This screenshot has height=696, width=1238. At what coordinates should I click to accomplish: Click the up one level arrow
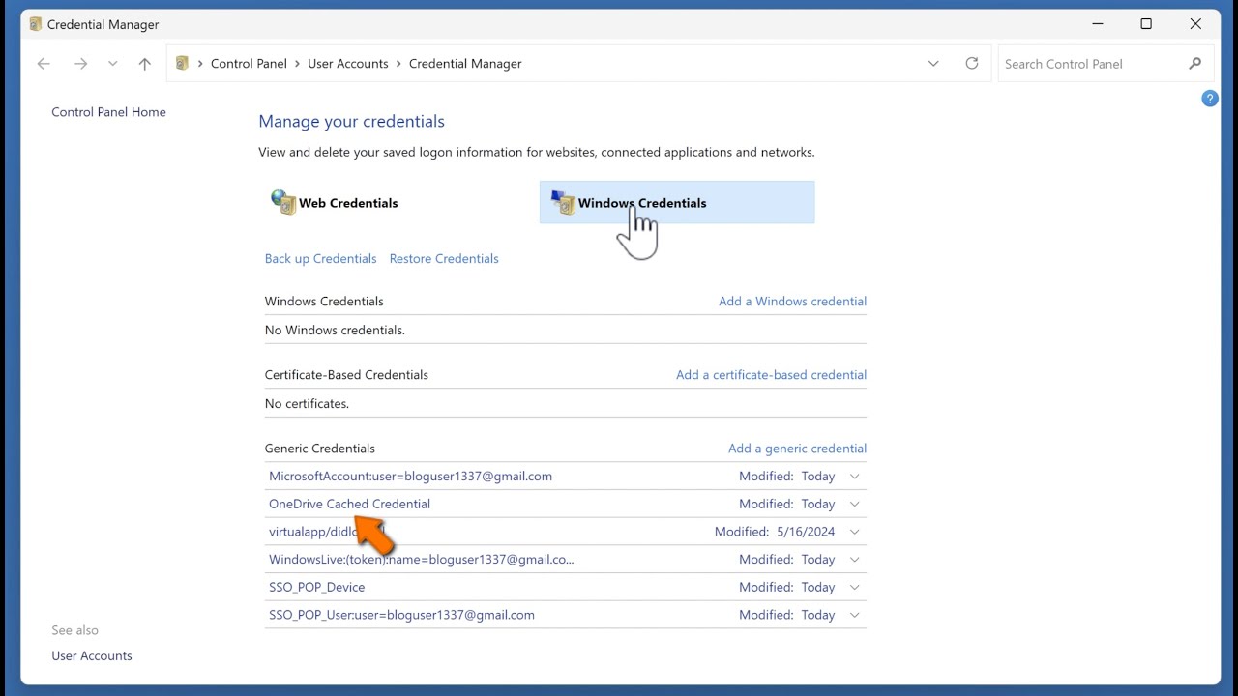pyautogui.click(x=144, y=63)
